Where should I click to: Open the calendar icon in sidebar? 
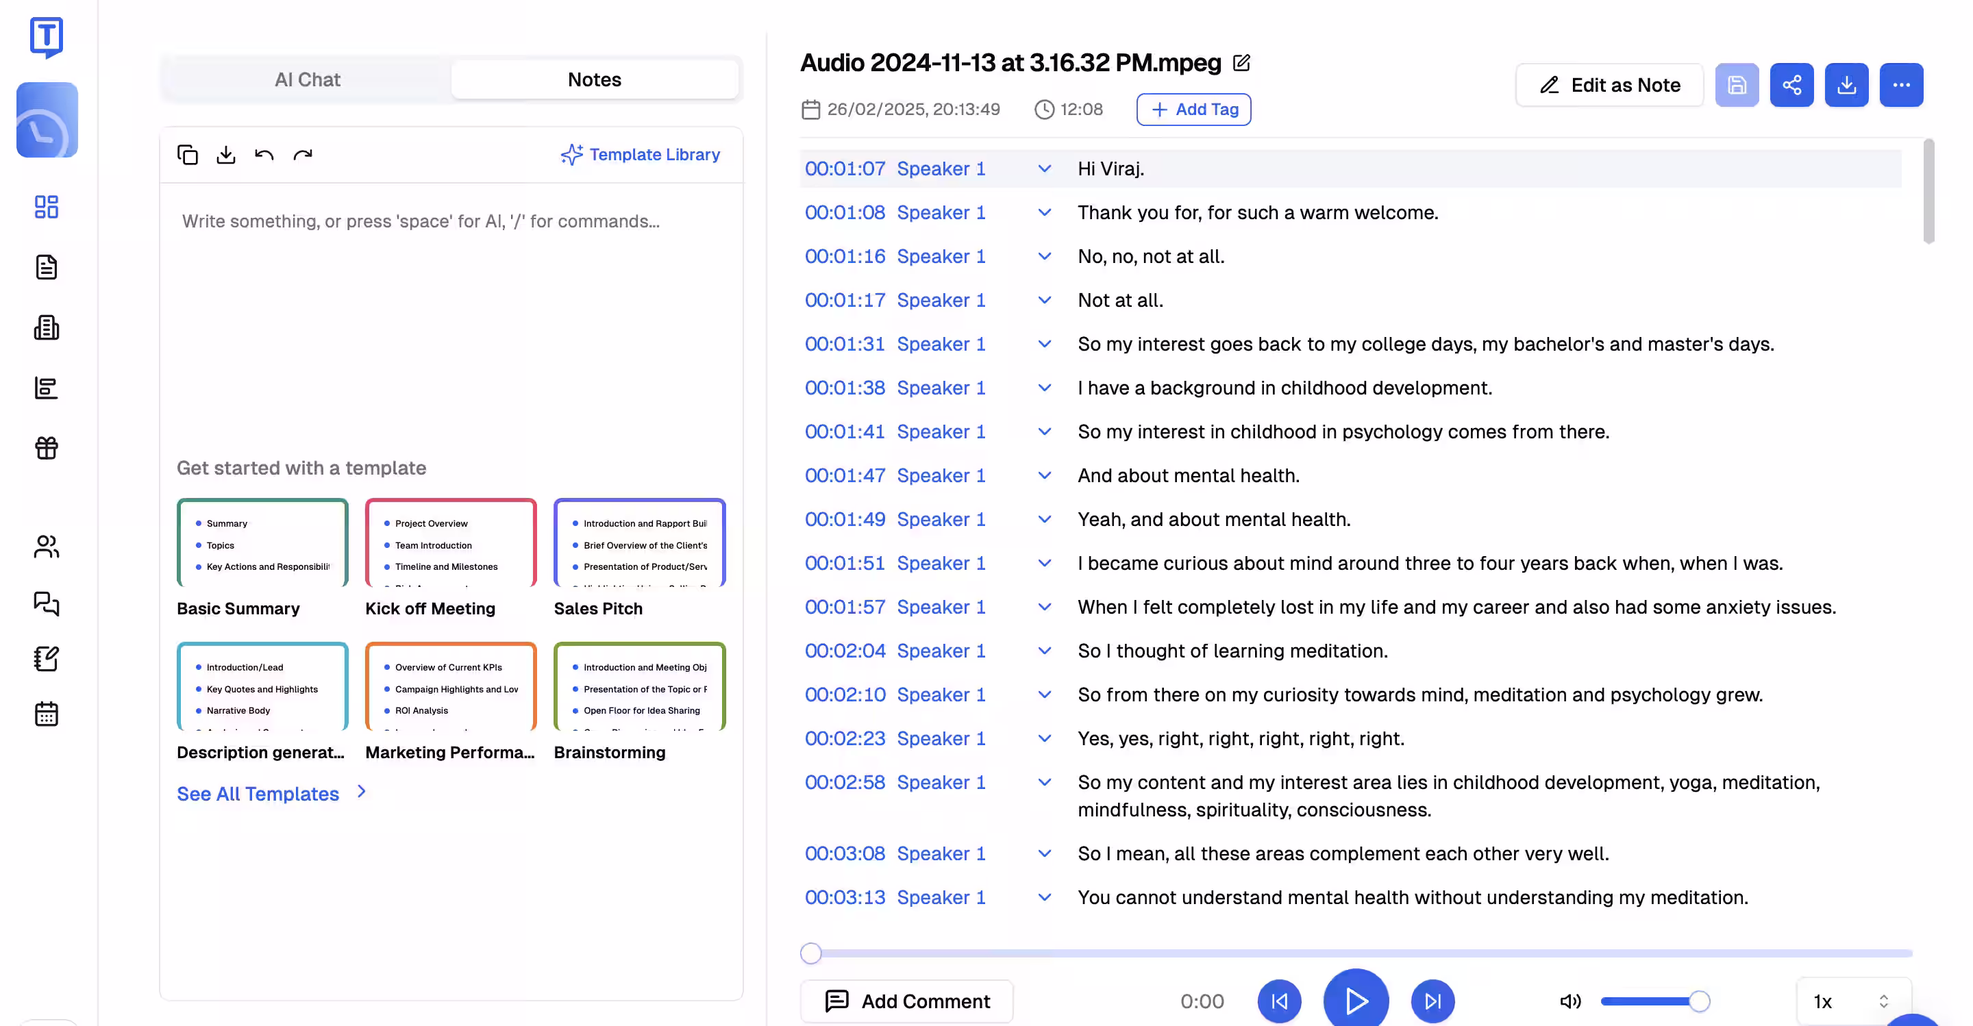[47, 714]
